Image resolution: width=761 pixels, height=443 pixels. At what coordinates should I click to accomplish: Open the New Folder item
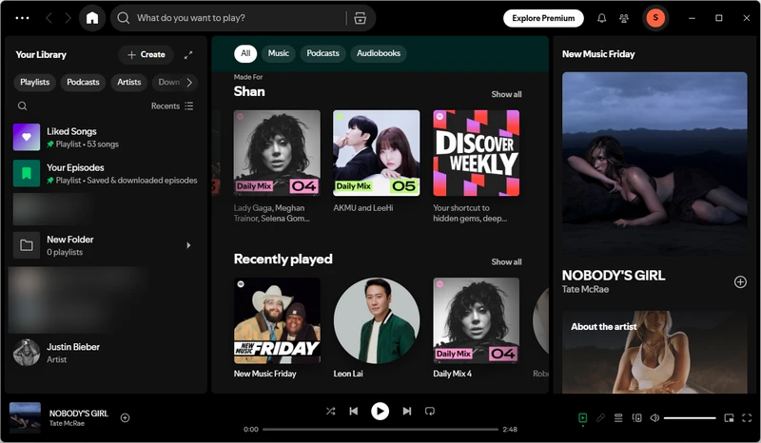click(106, 245)
